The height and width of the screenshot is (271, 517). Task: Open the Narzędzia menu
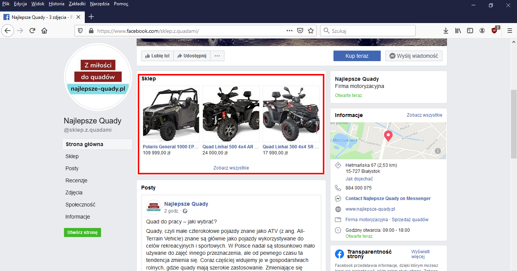pyautogui.click(x=100, y=4)
